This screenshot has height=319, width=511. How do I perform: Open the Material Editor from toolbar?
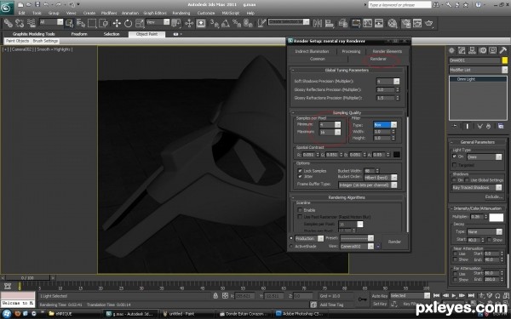(393, 24)
